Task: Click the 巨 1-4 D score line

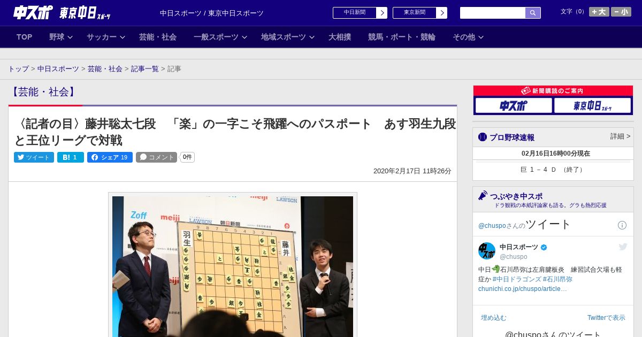Action: click(553, 170)
